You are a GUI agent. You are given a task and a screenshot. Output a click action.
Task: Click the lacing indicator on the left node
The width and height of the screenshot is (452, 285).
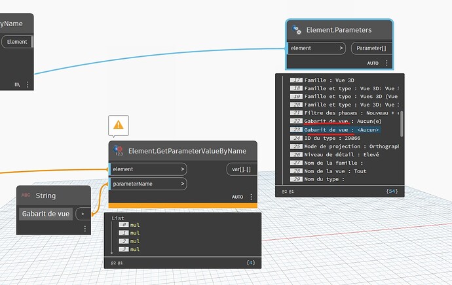17,84
